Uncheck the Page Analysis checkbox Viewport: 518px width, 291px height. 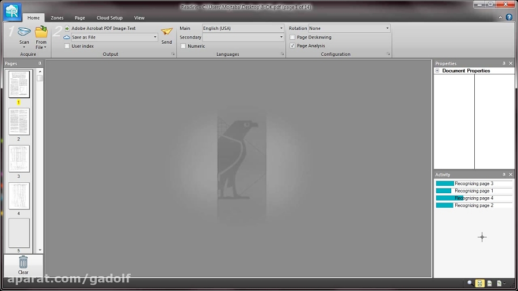292,46
